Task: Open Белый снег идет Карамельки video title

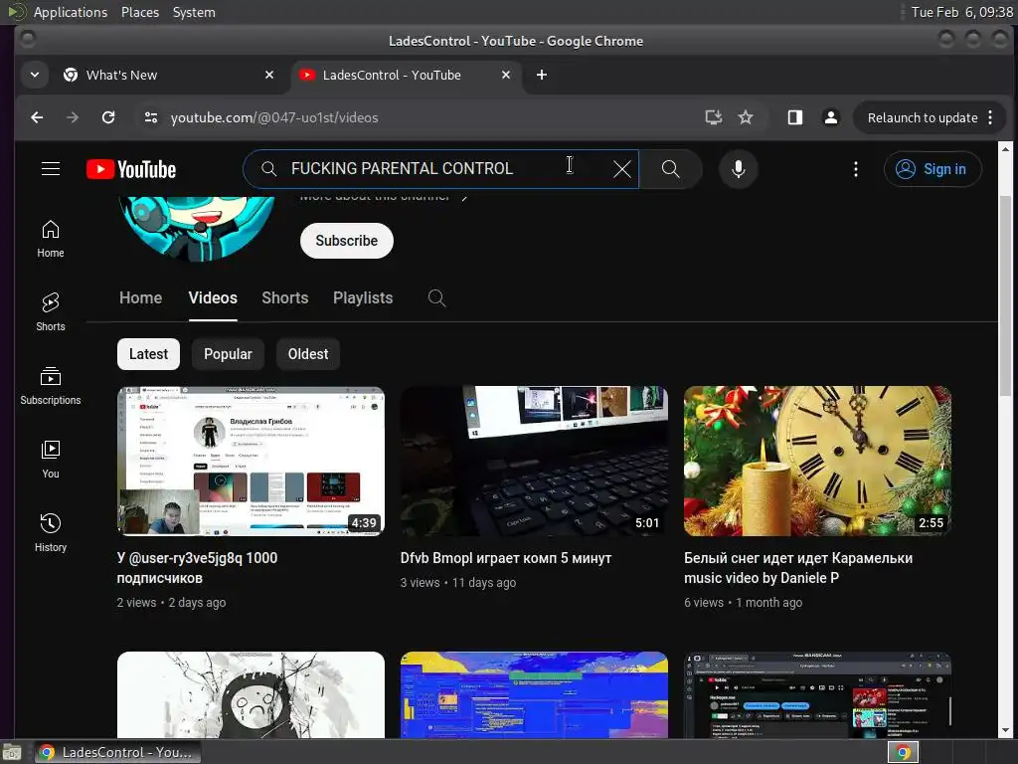Action: [798, 568]
